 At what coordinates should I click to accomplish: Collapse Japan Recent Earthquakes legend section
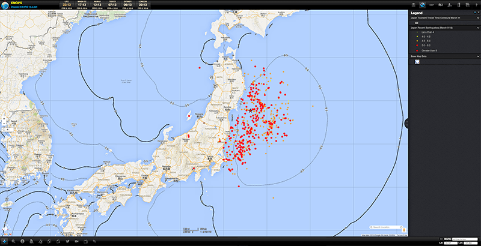pyautogui.click(x=476, y=28)
